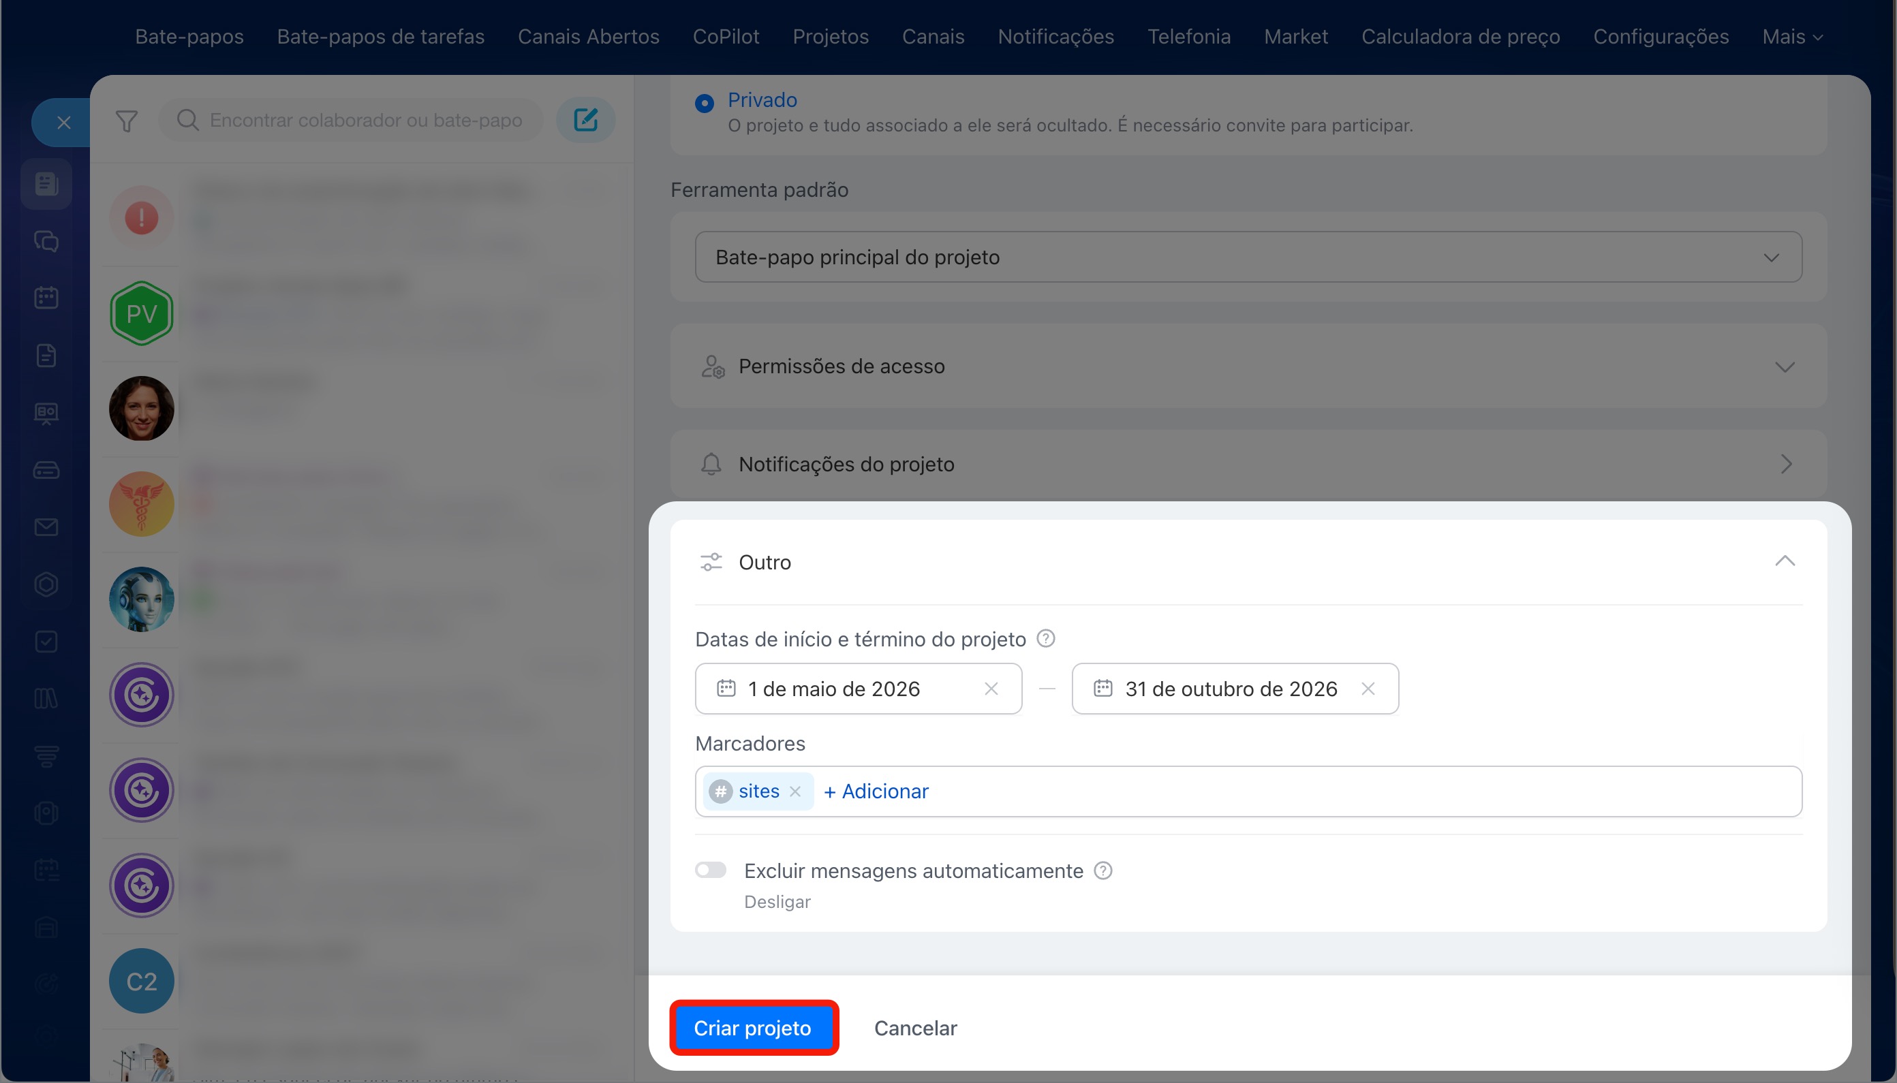This screenshot has height=1083, width=1897.
Task: Open the calendar icon in left sidebar
Action: click(46, 298)
